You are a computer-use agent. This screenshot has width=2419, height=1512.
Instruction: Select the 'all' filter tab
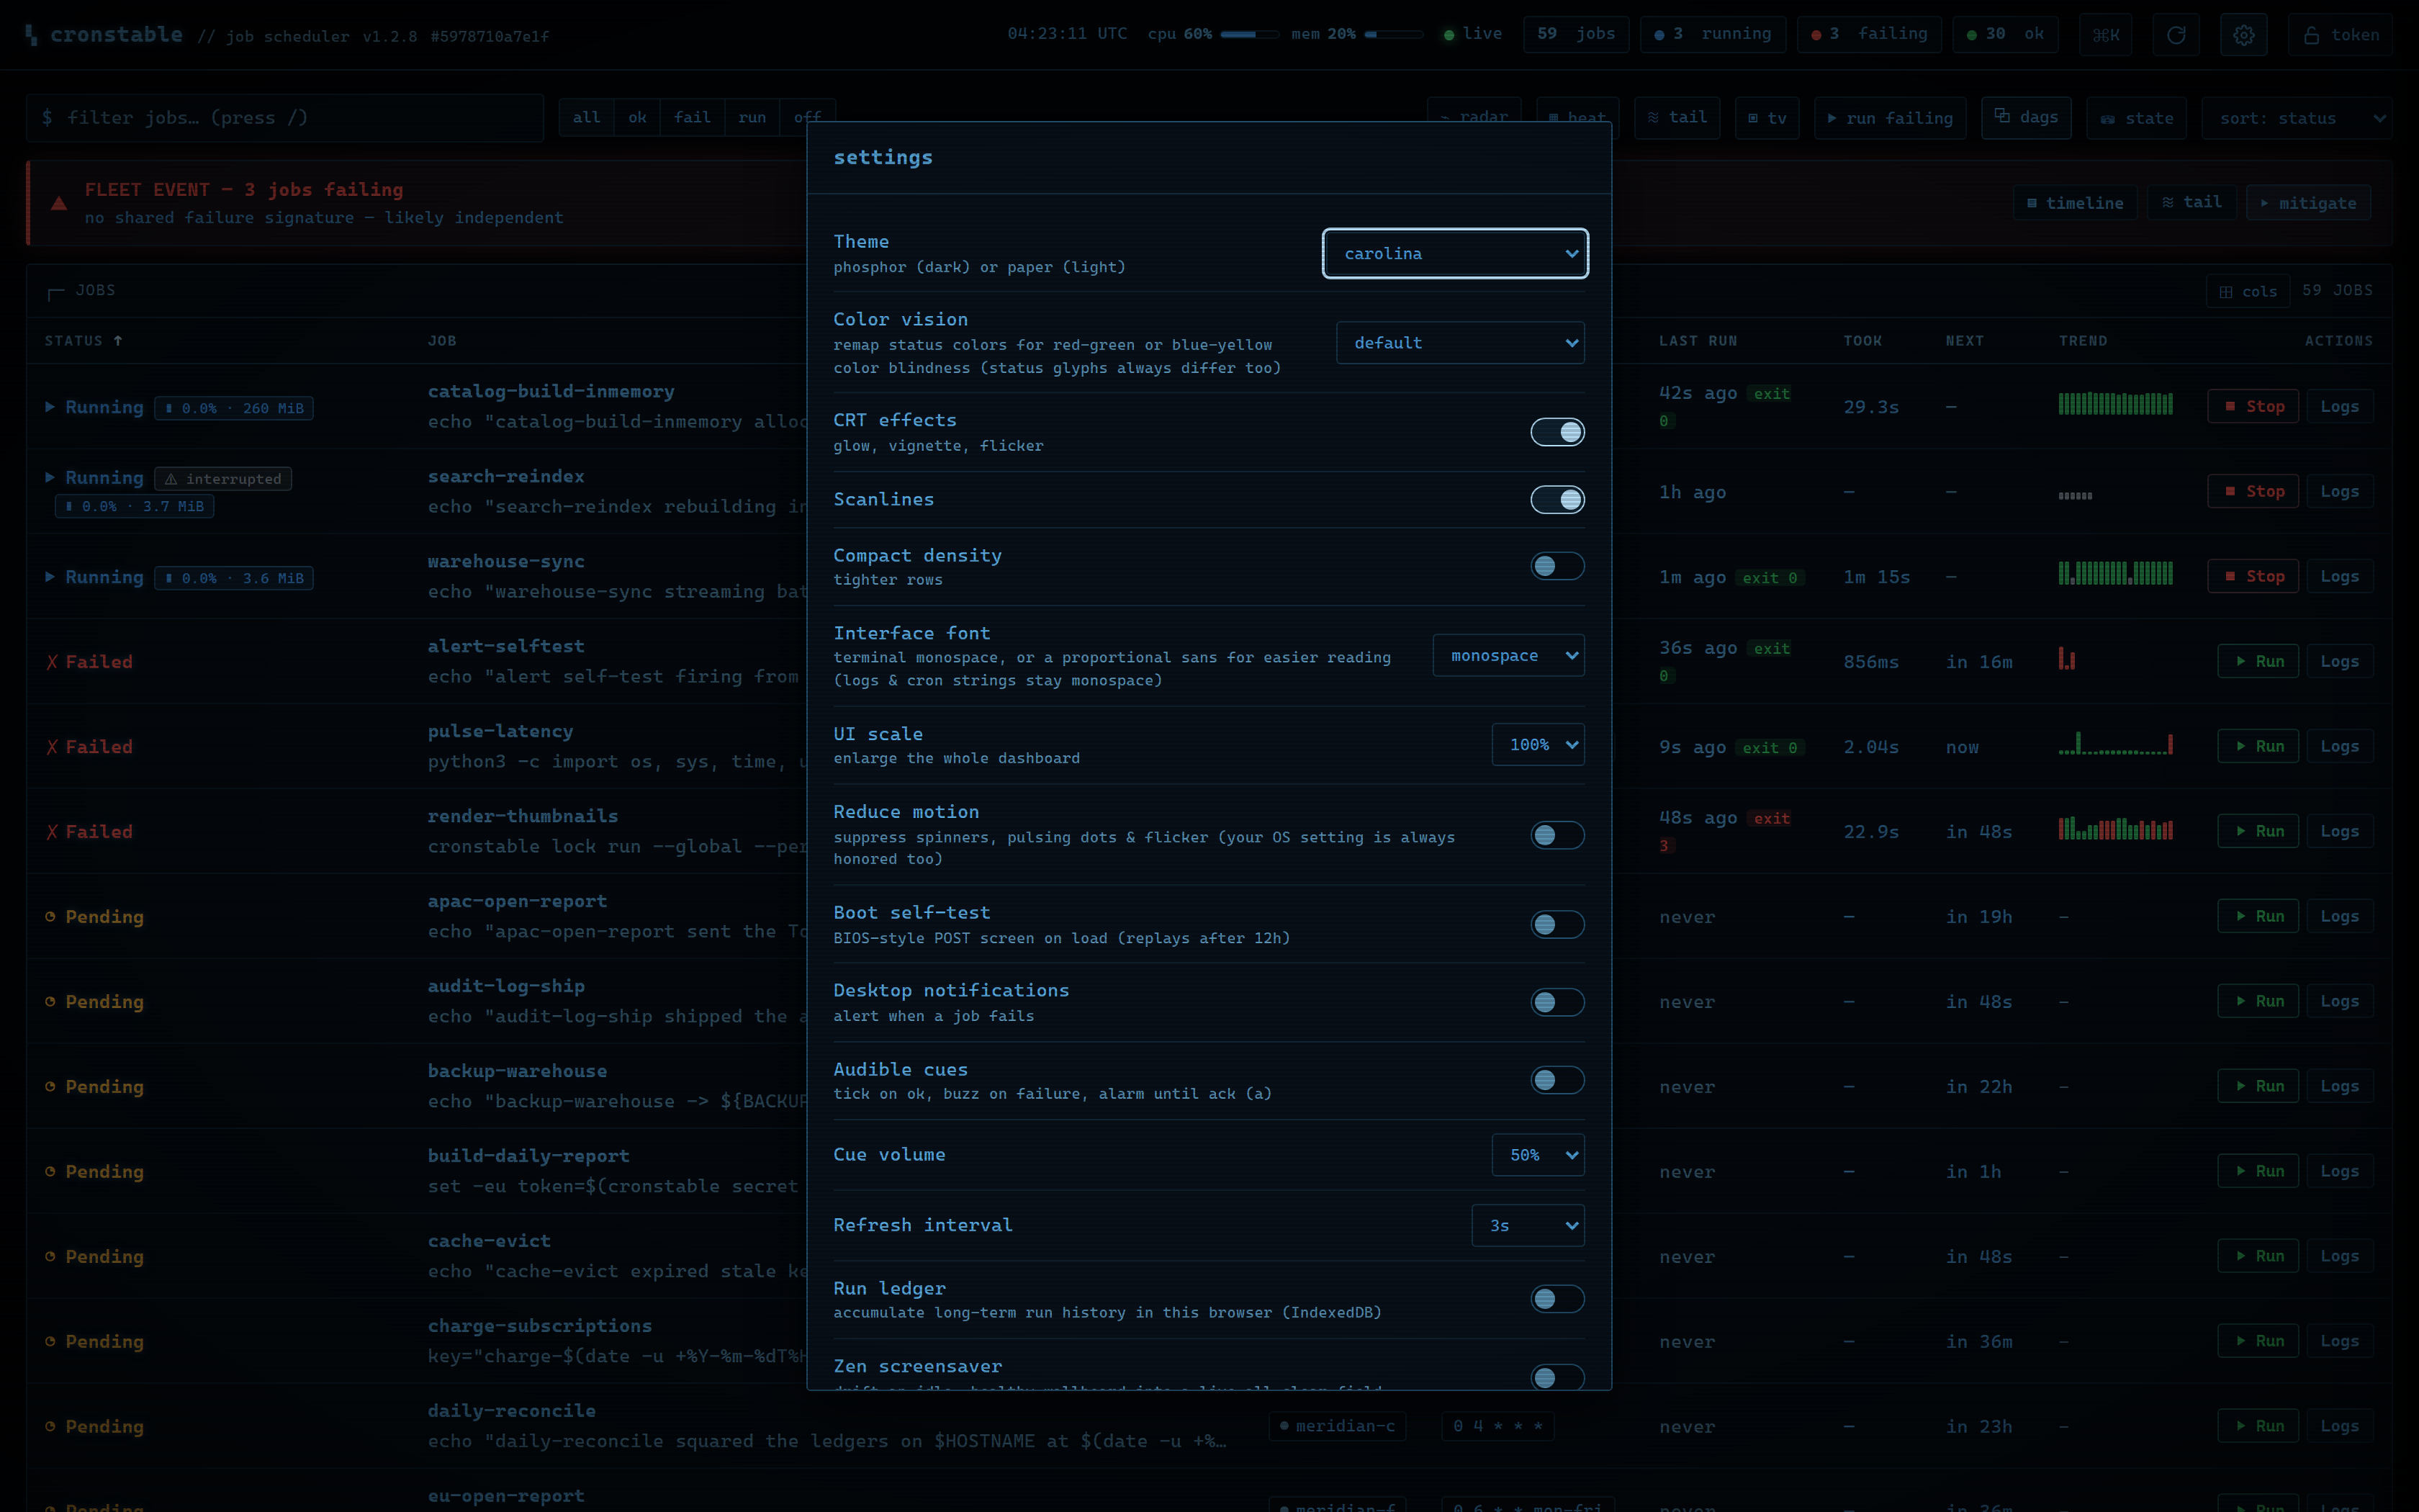tap(587, 118)
